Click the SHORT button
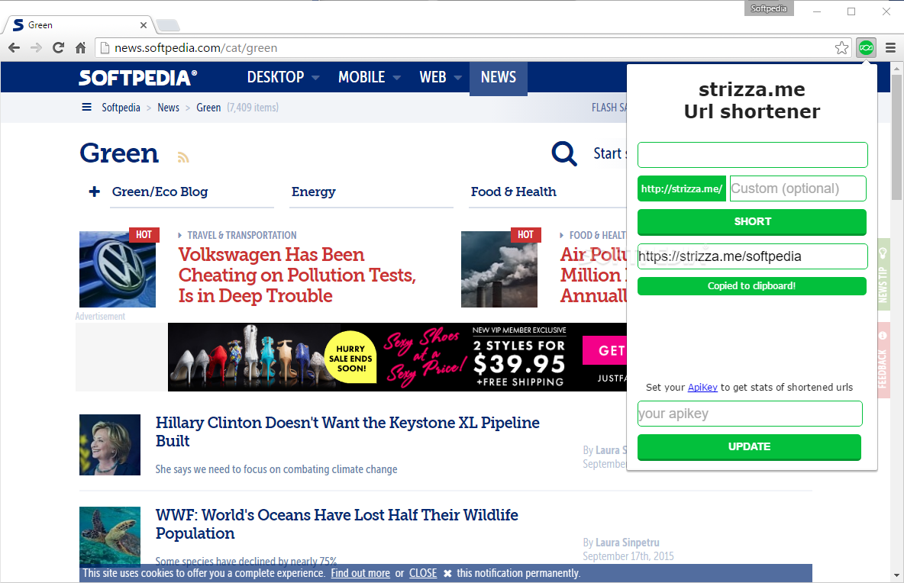The height and width of the screenshot is (583, 904). pyautogui.click(x=752, y=222)
